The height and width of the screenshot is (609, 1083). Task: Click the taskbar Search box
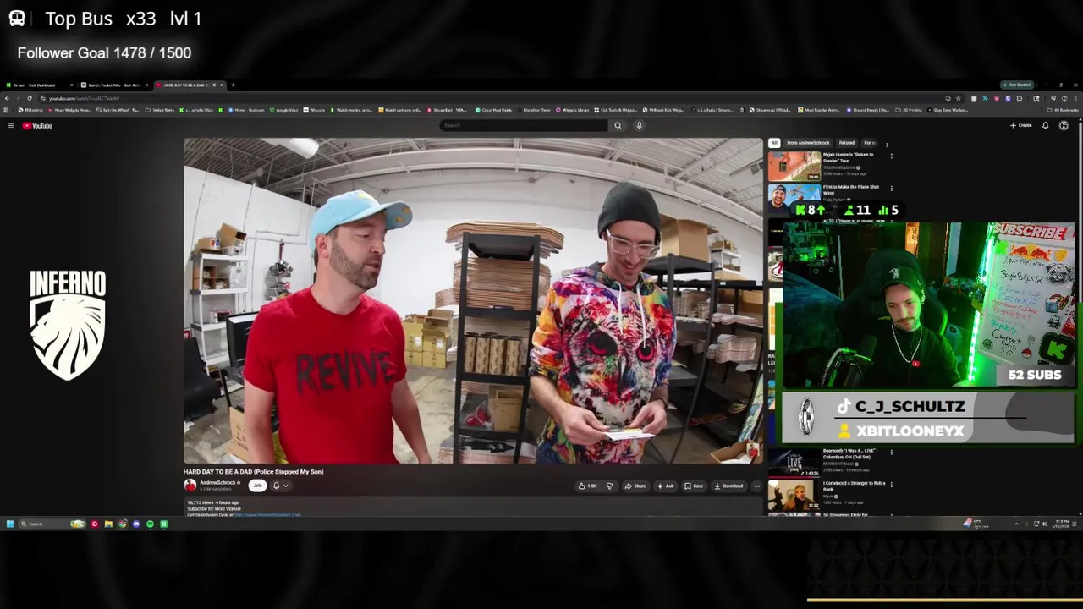point(51,524)
